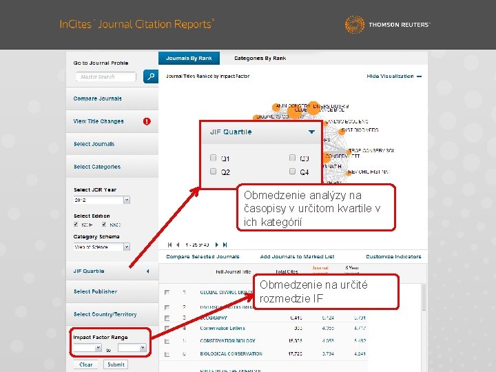Screen dimensions: 496x372
Task: Click the Full Journal Title column header
Action: pos(233,271)
